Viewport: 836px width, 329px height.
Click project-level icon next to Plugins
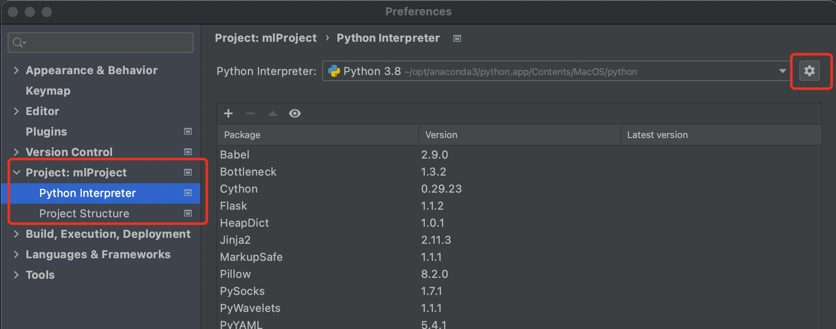click(x=187, y=131)
